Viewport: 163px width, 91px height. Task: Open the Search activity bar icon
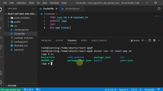(1, 18)
